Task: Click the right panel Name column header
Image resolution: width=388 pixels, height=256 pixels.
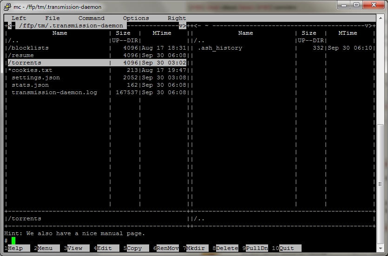Action: pos(245,33)
